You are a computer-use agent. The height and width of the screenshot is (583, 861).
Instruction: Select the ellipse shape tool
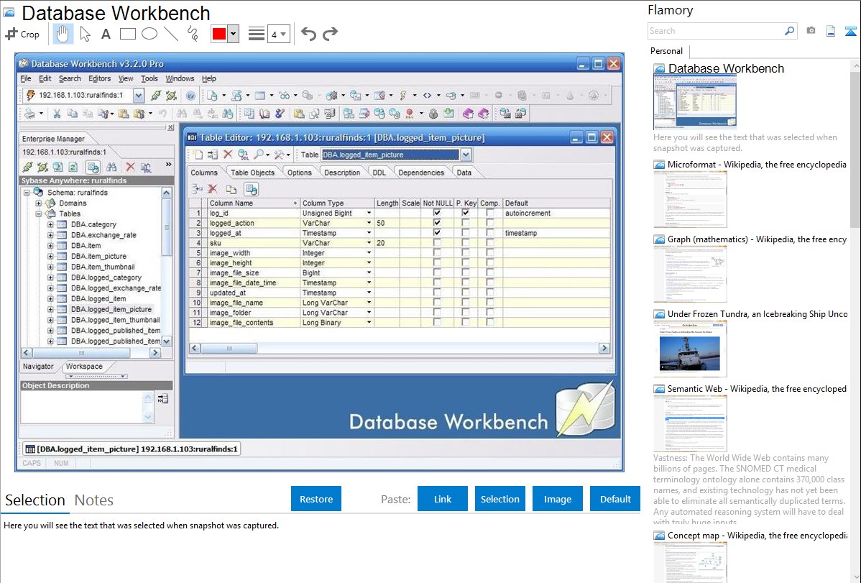[149, 34]
